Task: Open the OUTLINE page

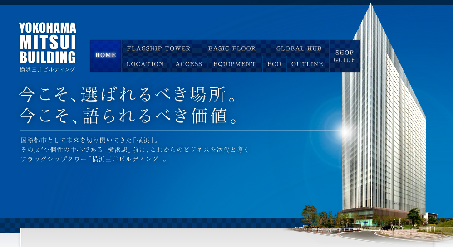Action: click(308, 64)
